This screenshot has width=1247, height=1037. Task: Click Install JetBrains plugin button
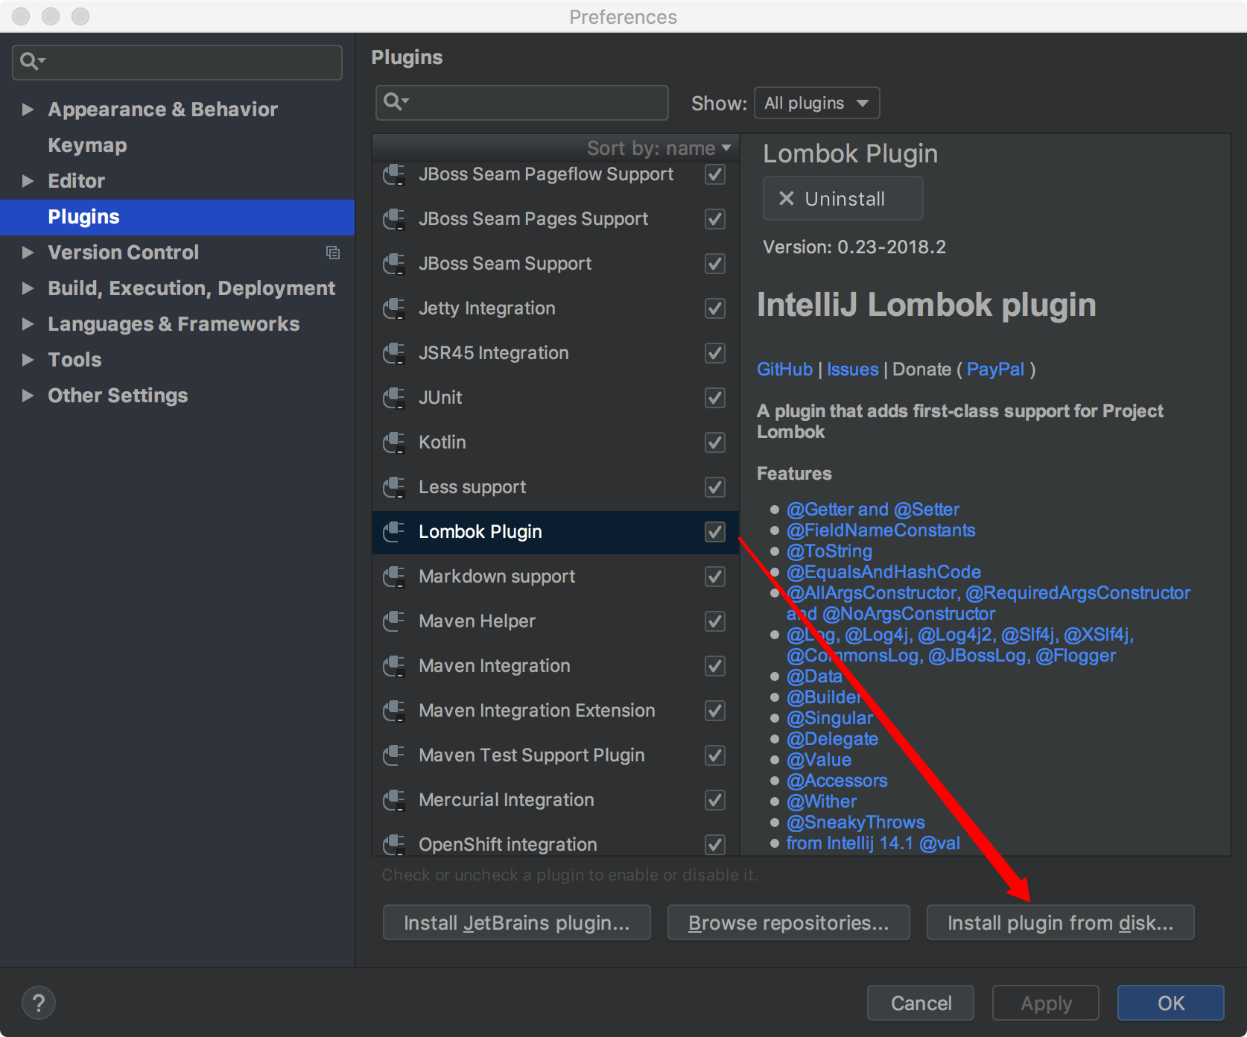(516, 923)
